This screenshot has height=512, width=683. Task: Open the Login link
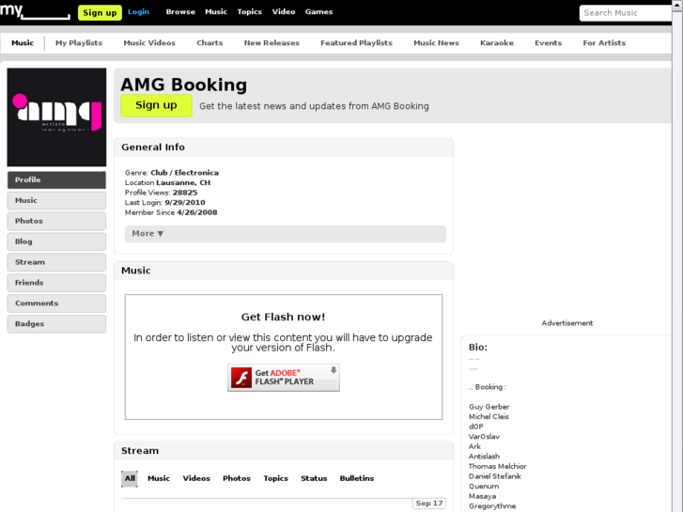pyautogui.click(x=138, y=12)
